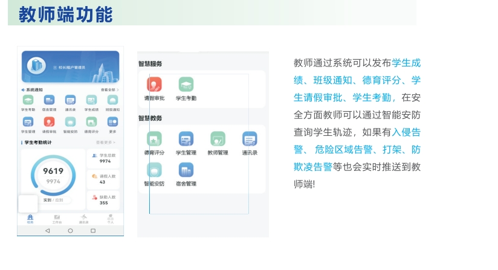Click the blue 欺凌告警 text
This screenshot has height=270, width=498.
coord(313,167)
